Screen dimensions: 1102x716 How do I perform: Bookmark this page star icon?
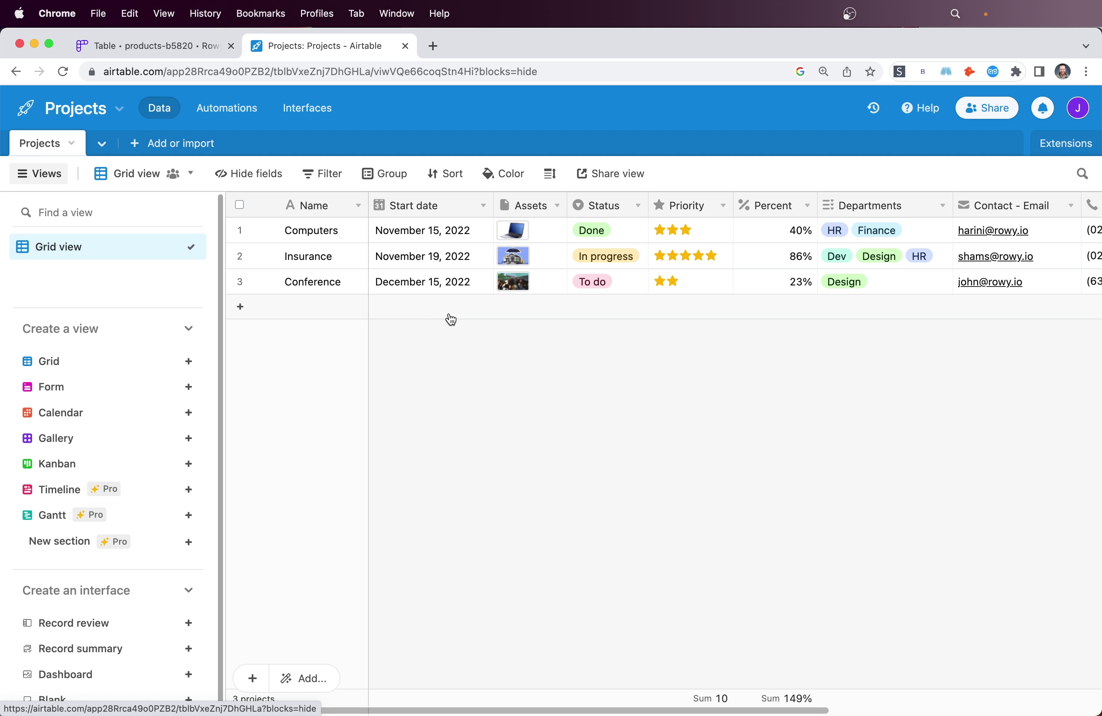pyautogui.click(x=870, y=72)
